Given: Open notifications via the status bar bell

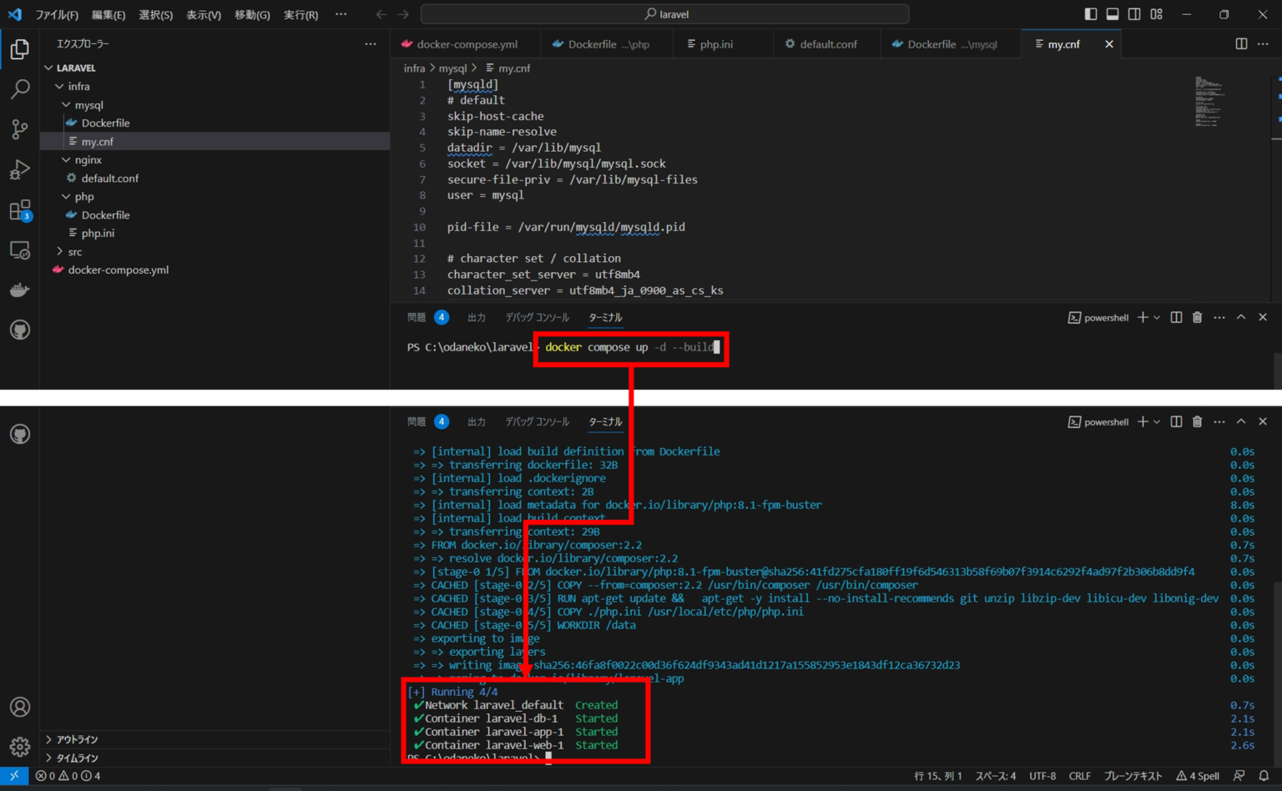Looking at the screenshot, I should pyautogui.click(x=1264, y=775).
